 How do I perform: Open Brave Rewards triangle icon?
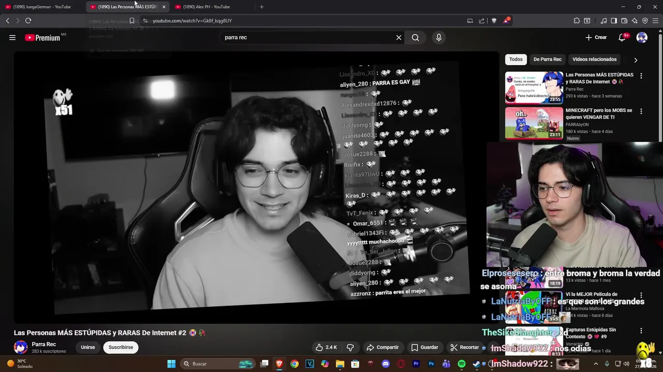point(506,21)
